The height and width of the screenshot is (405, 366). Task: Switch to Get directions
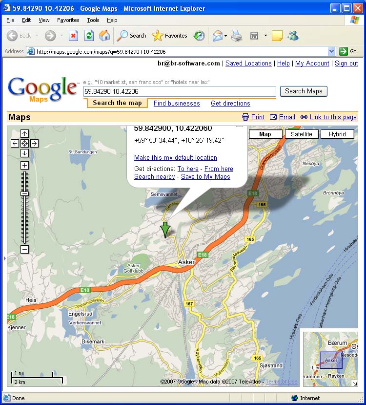(x=230, y=103)
